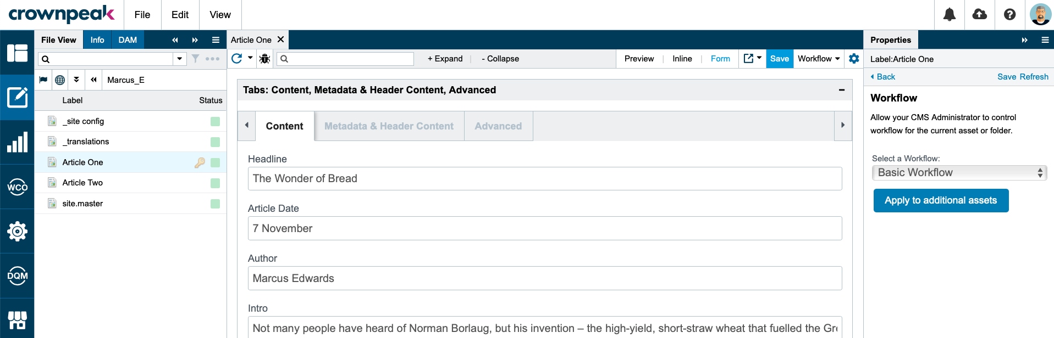Click Apply to additional assets button
Screen dimensions: 1054x338
click(941, 201)
